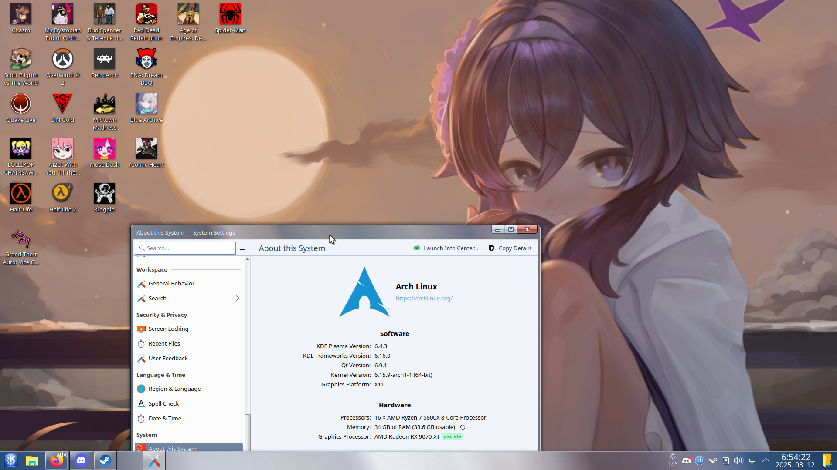Open Search settings category

click(188, 298)
